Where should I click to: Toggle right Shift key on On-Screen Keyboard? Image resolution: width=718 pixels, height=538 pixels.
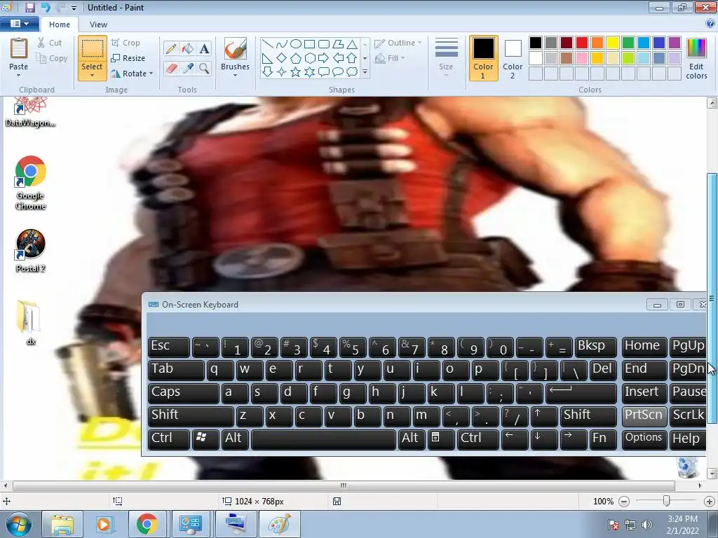(x=588, y=416)
